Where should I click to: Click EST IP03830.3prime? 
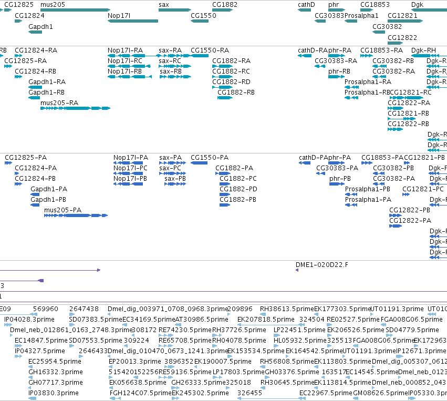point(53,393)
